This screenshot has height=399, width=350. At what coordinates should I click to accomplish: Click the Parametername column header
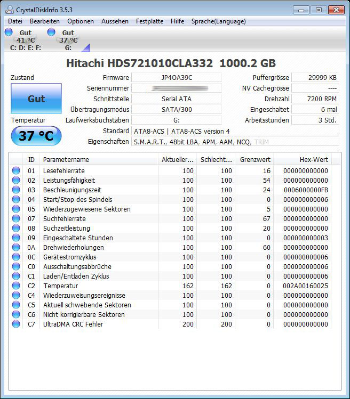pos(99,160)
